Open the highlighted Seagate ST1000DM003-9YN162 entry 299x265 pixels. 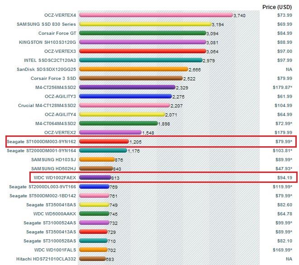click(42, 141)
